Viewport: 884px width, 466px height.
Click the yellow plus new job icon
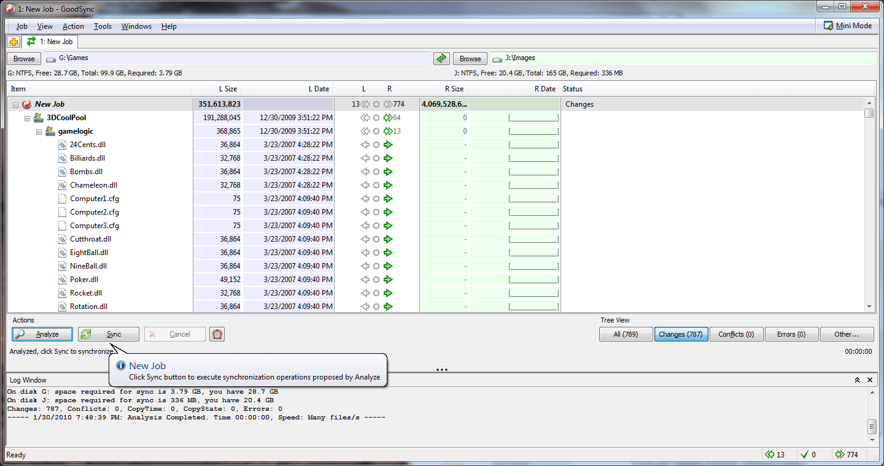point(14,42)
